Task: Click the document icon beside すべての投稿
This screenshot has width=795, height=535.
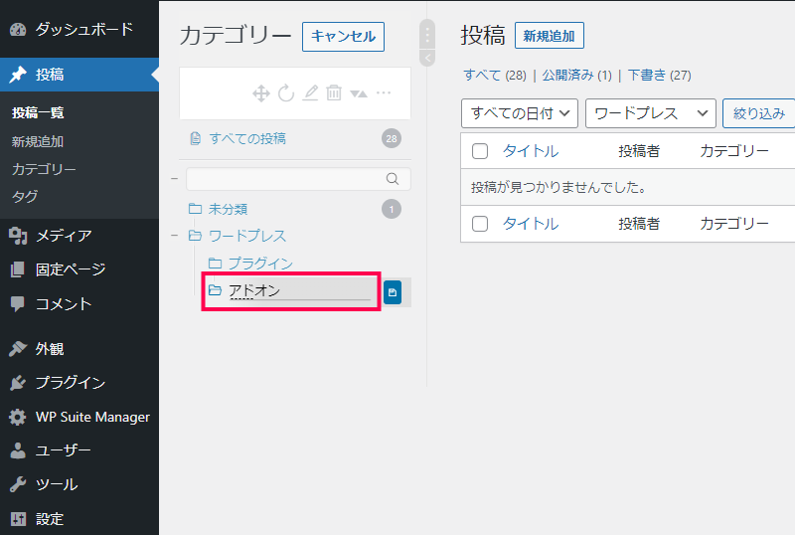Action: pyautogui.click(x=195, y=138)
